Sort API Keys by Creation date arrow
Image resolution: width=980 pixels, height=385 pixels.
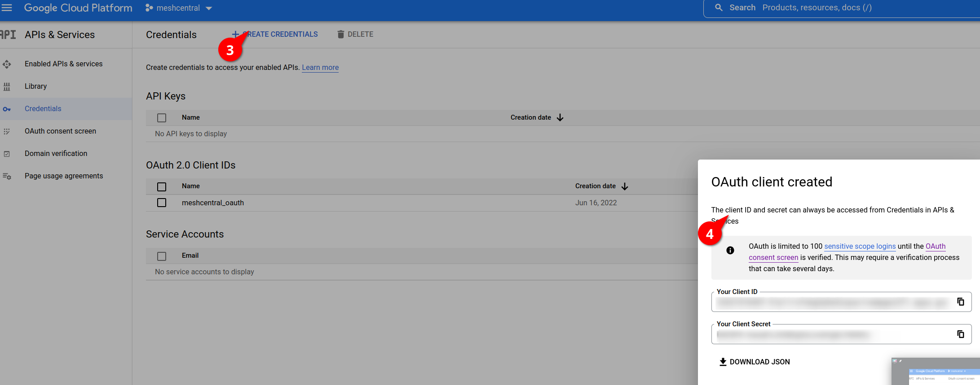(560, 117)
